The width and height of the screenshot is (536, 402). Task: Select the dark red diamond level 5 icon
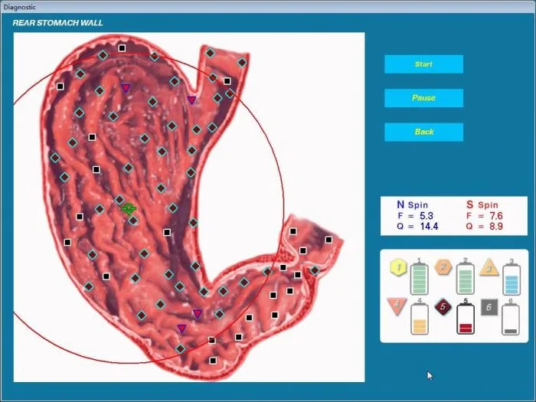click(x=442, y=307)
